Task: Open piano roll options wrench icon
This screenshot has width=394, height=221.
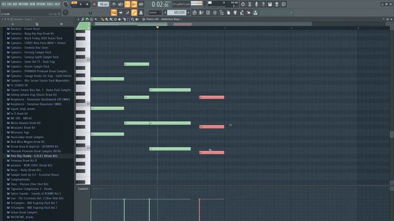Action: click(82, 19)
